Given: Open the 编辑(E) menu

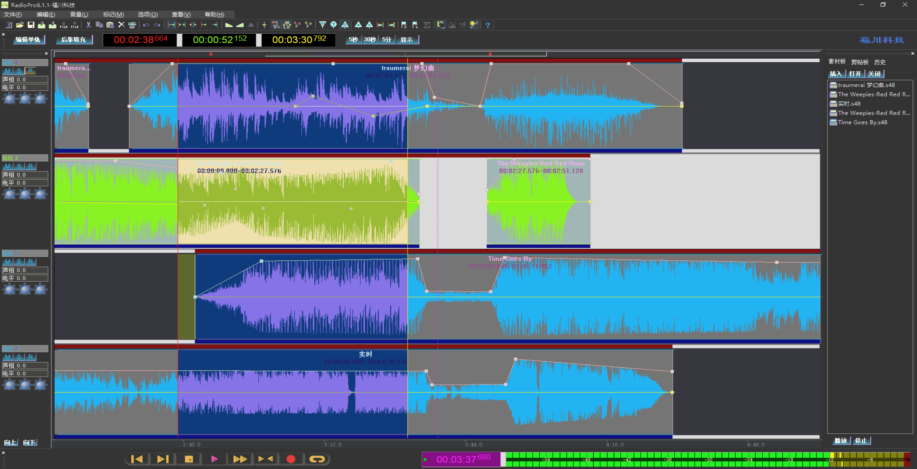Looking at the screenshot, I should pyautogui.click(x=46, y=14).
